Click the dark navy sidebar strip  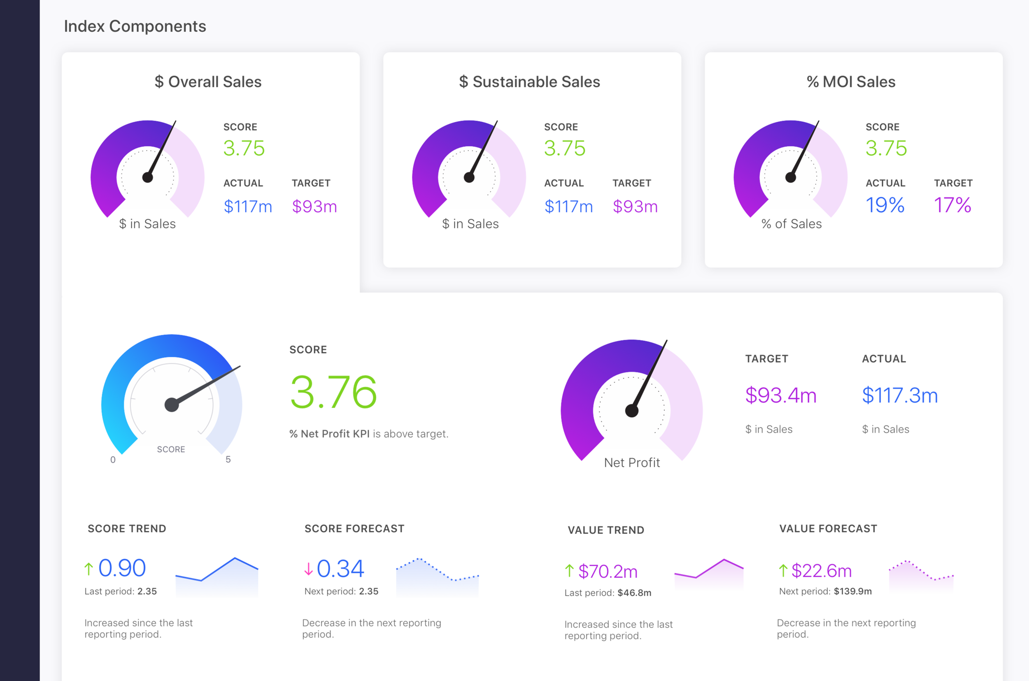tap(19, 339)
